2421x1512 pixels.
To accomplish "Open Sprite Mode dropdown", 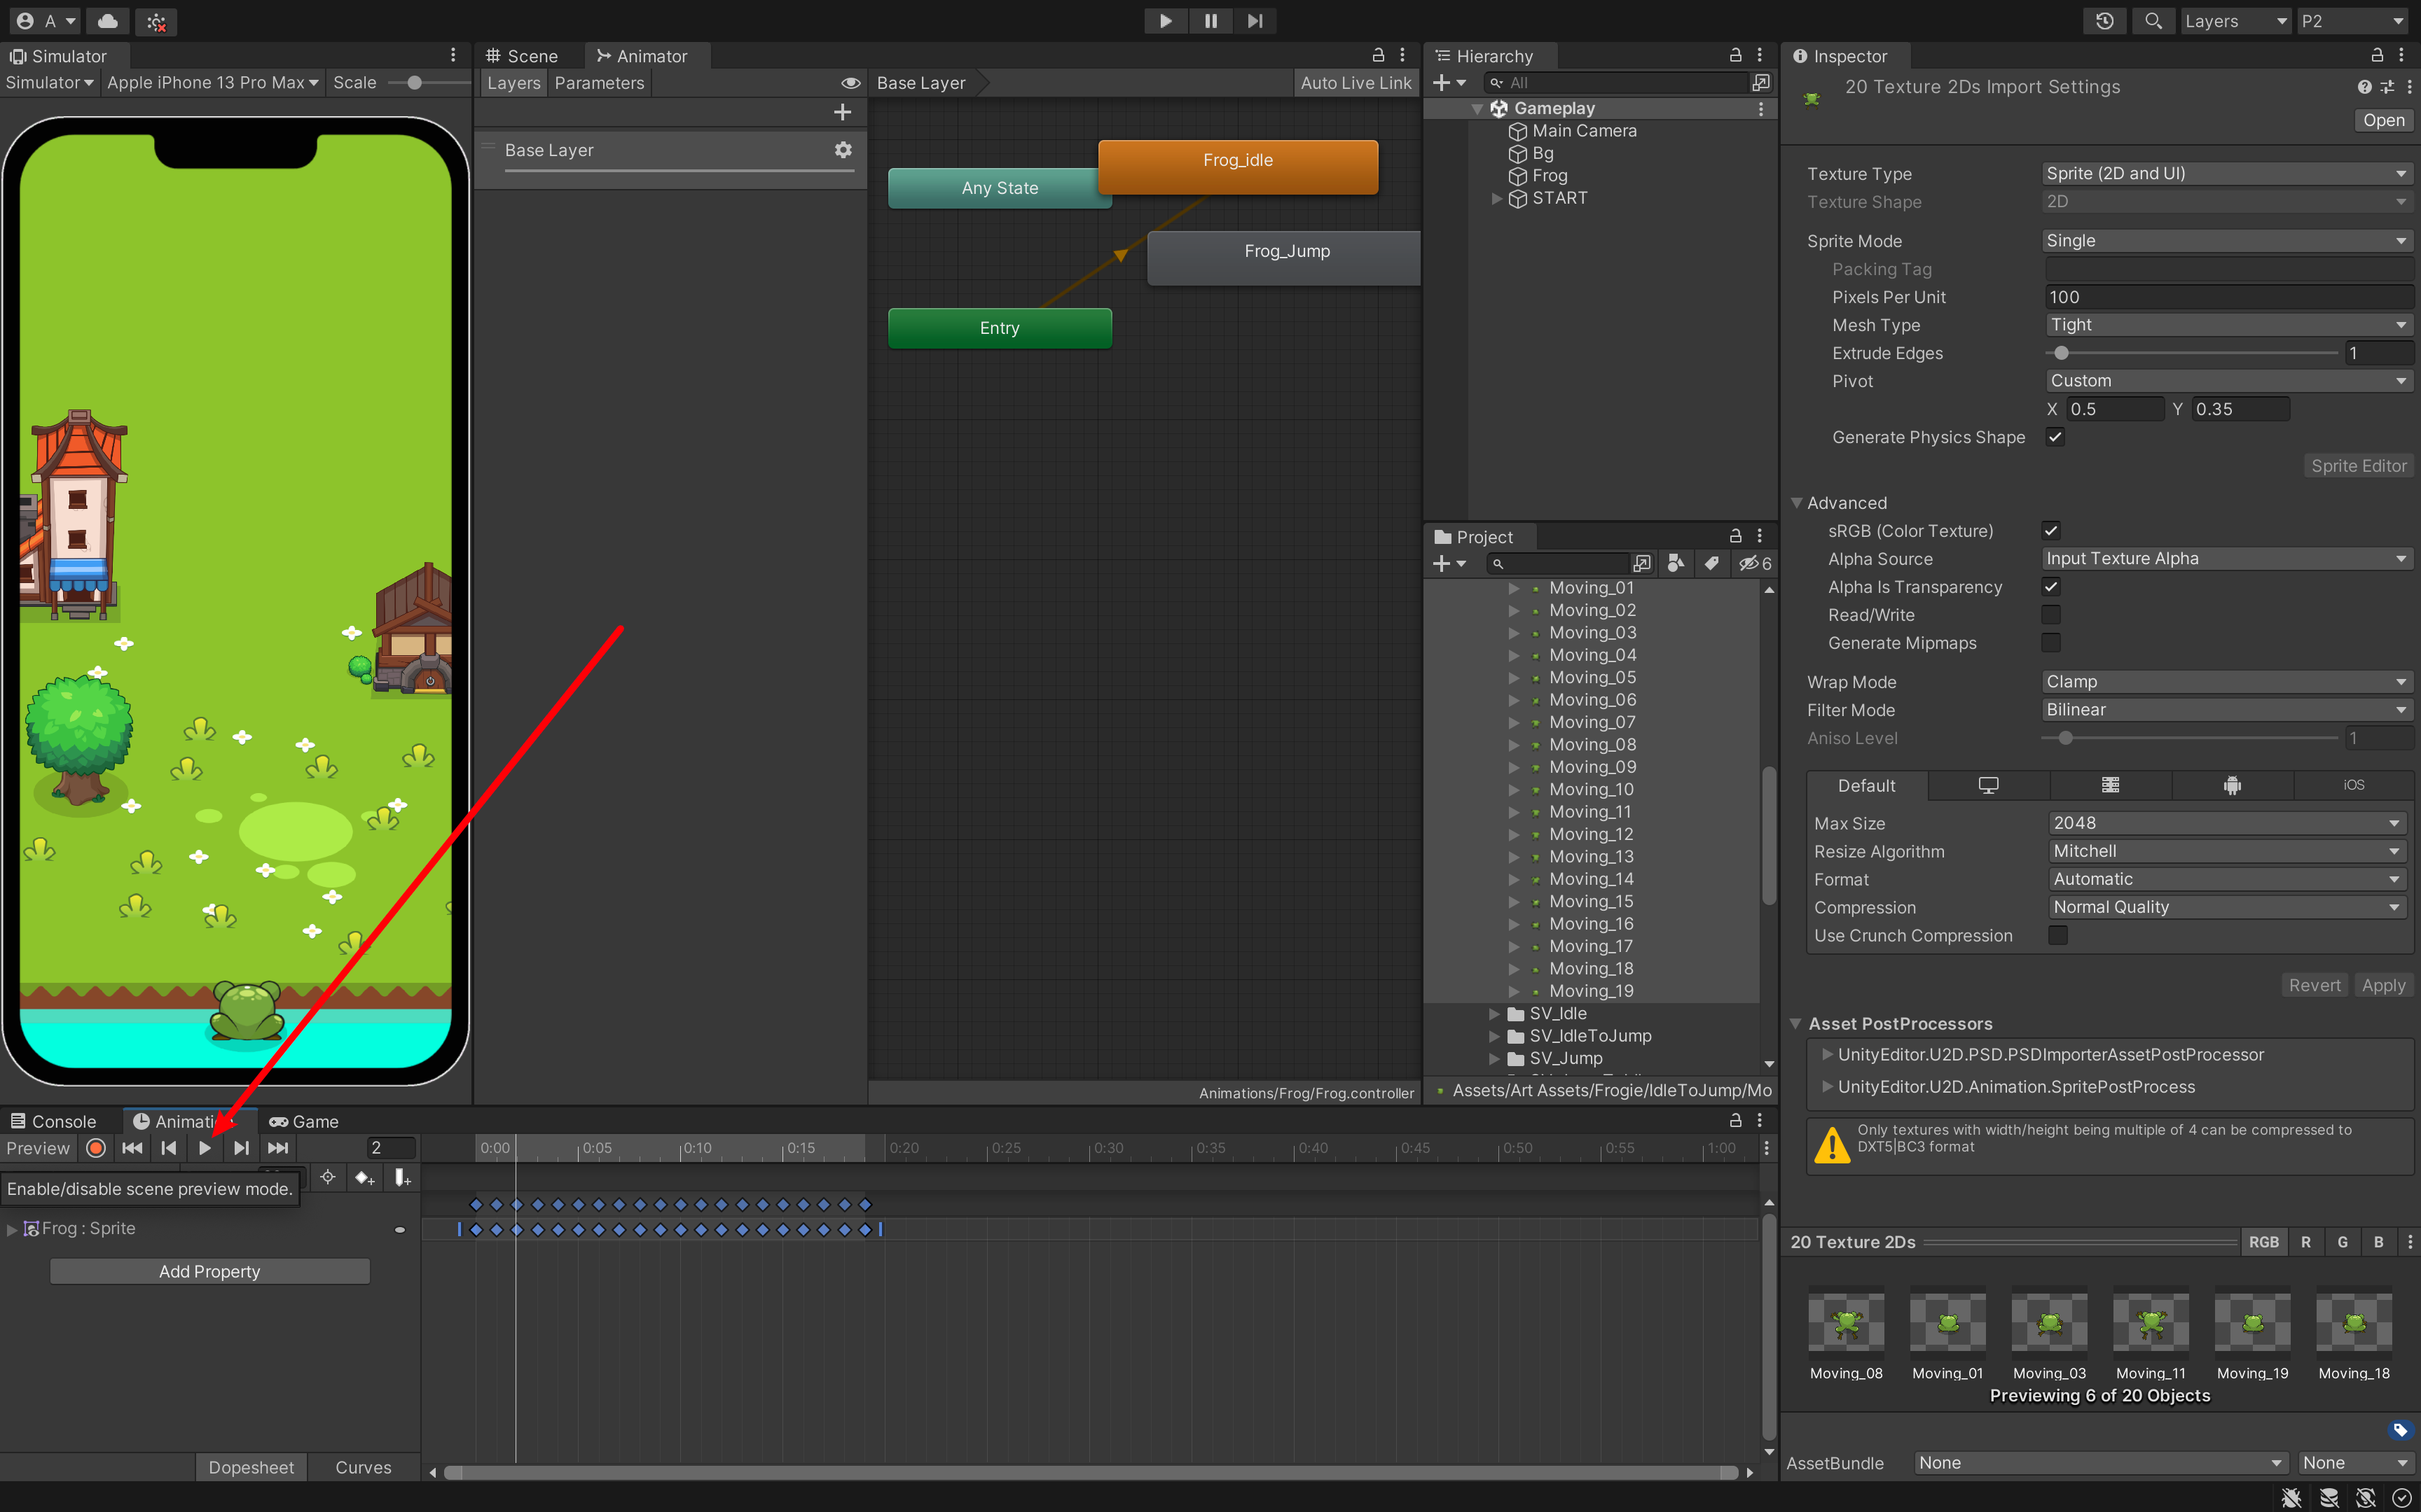I will pos(2227,241).
